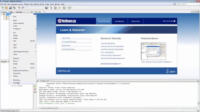The height and width of the screenshot is (112, 200).
Task: Click the New Project toolbar icon
Action: tap(7, 8)
